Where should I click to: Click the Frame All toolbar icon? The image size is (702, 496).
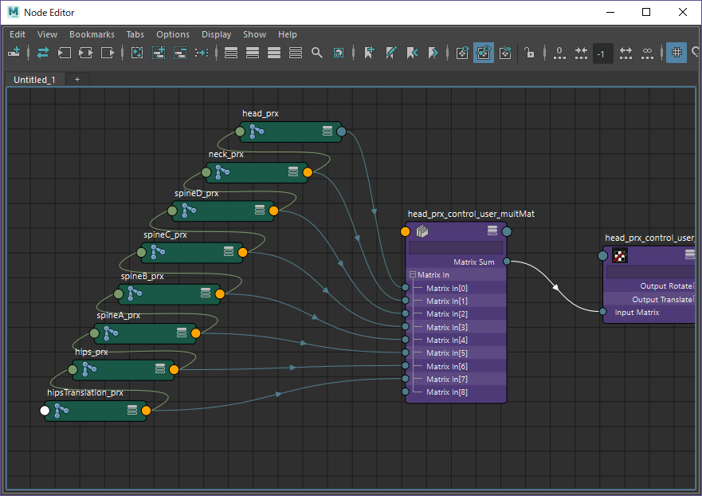coord(136,53)
